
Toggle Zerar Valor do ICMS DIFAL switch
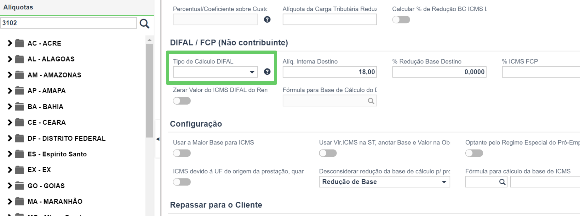point(182,101)
